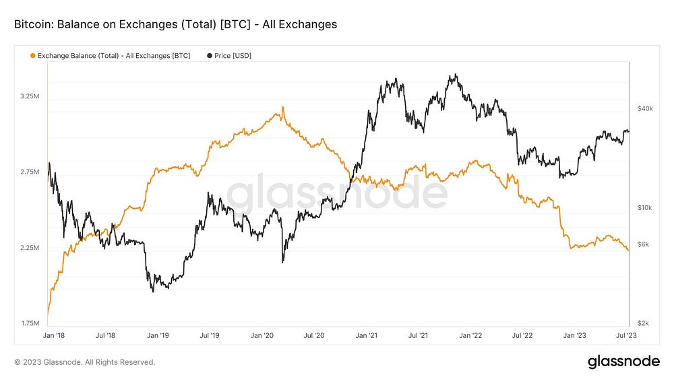
Task: Select the chart title text
Action: pos(175,24)
